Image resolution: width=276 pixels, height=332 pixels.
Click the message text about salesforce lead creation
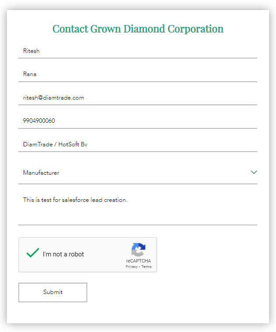tap(75, 200)
